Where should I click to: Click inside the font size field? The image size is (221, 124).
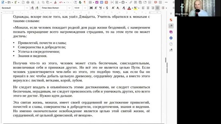click(x=78, y=8)
